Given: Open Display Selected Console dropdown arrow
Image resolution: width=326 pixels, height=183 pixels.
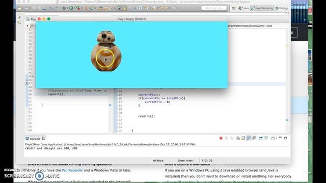Looking at the screenshot, I should tap(269, 138).
